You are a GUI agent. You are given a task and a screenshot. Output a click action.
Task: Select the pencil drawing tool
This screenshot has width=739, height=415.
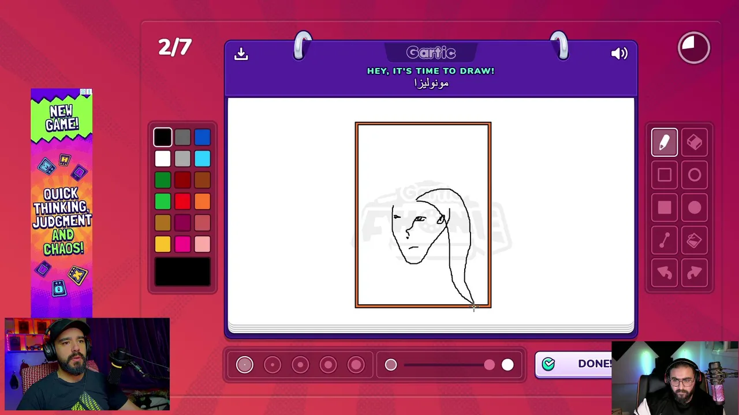[664, 142]
